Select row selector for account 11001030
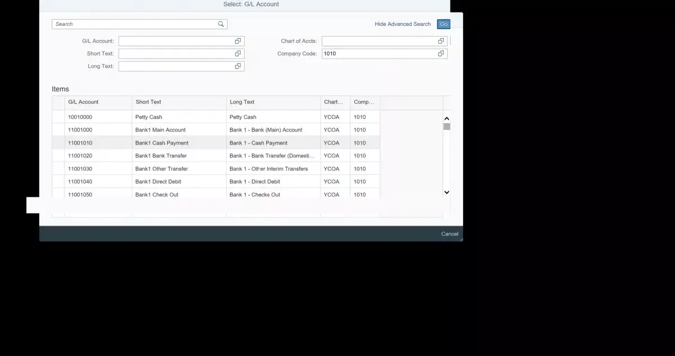Screen dimensions: 675x356 tap(58, 169)
